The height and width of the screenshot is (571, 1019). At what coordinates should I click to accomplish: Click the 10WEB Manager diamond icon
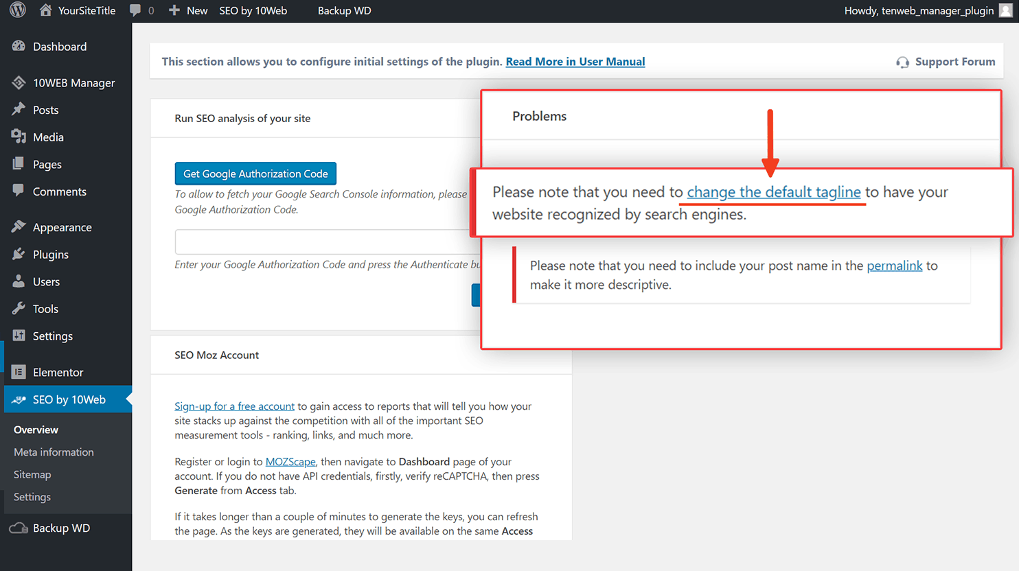click(19, 82)
